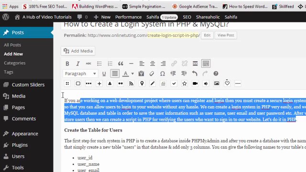Insert or edit a link
Screen dimensions: 306x172
coord(174,64)
